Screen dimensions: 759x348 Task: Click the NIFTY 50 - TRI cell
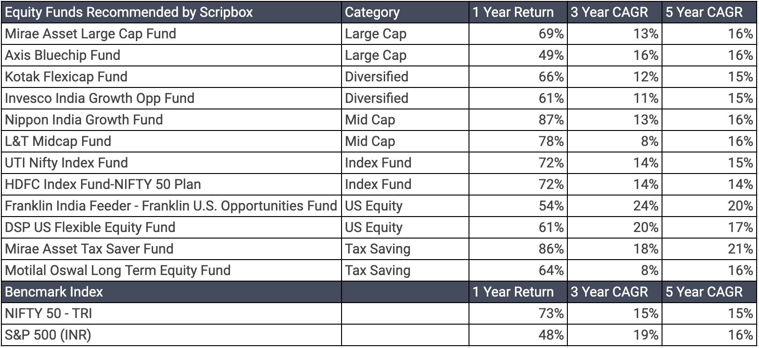pyautogui.click(x=49, y=313)
